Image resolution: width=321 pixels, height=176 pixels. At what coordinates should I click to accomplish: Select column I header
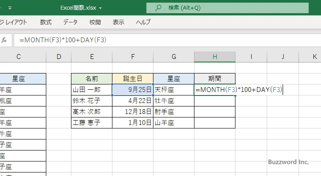click(x=251, y=57)
